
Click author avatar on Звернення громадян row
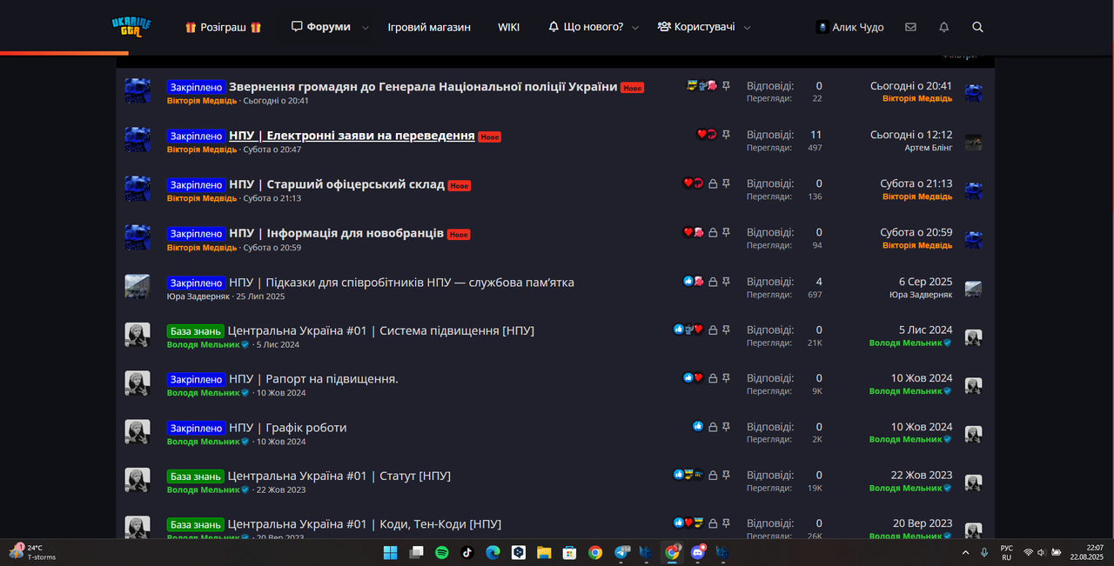138,91
